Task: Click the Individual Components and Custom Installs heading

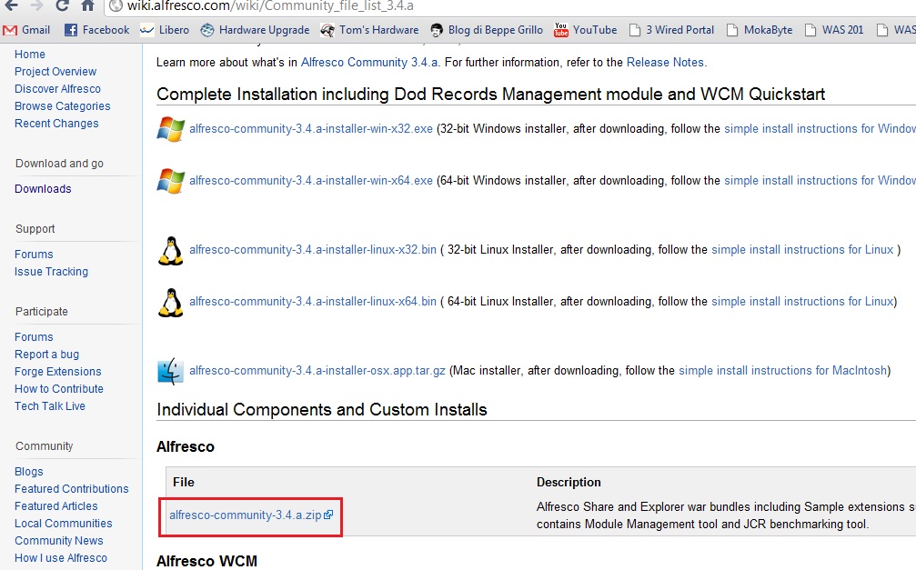Action: point(322,409)
